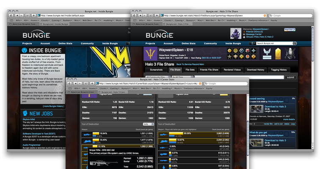This screenshot has width=320, height=169.
Task: Click the Halo helmet crossed swords emblem
Action: 290,54
